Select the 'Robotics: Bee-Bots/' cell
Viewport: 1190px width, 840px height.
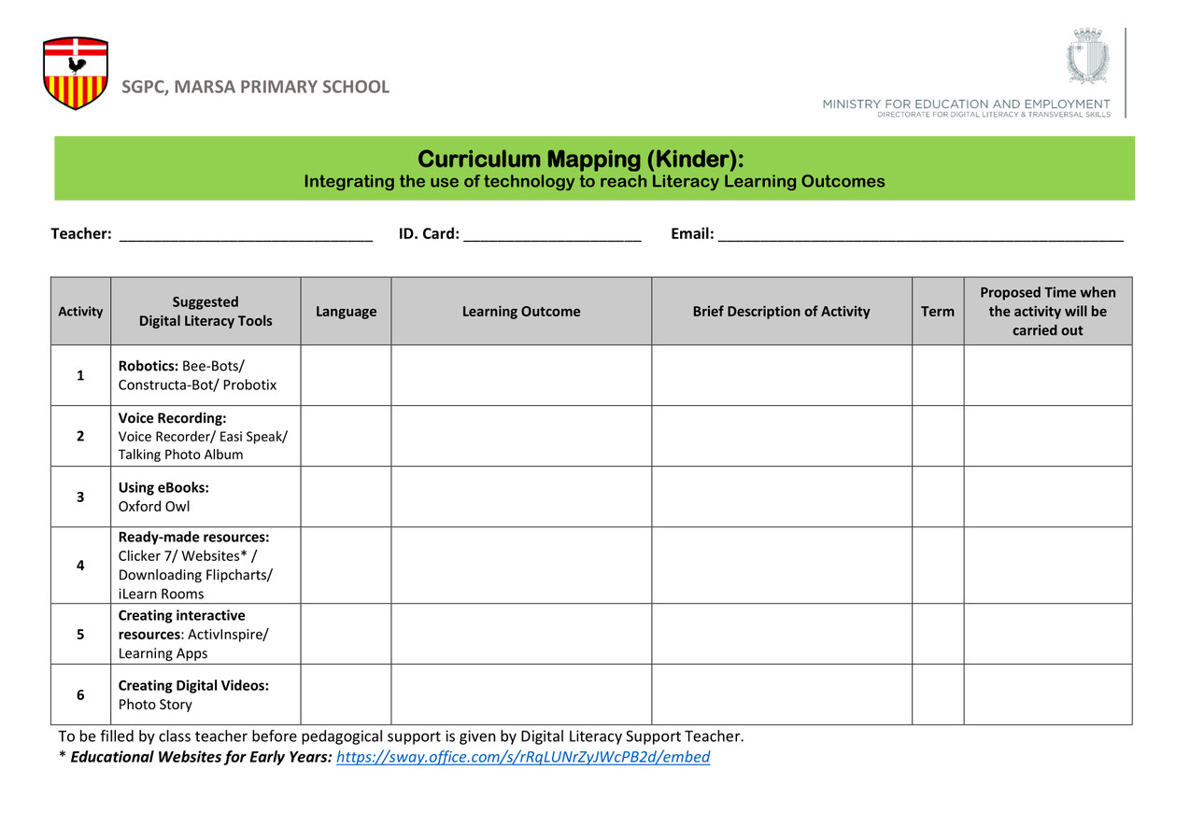tap(205, 375)
